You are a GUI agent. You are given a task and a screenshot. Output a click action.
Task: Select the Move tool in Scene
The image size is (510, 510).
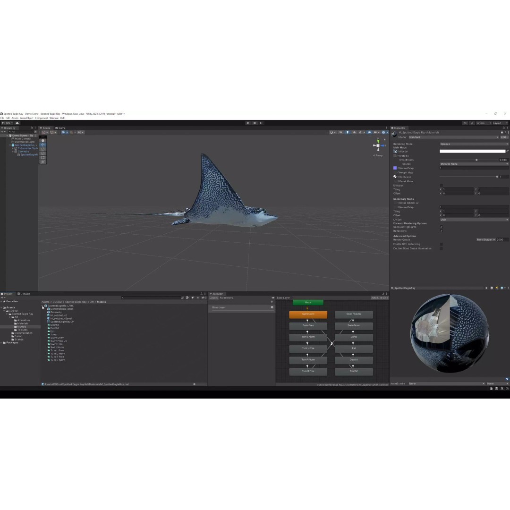(43, 145)
